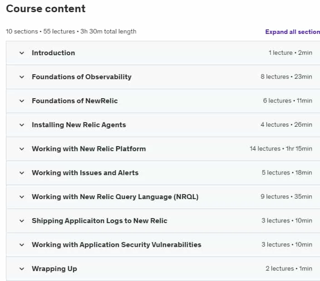Expand Working with New Relic Platform chevron
This screenshot has height=281, width=320.
pos(22,149)
